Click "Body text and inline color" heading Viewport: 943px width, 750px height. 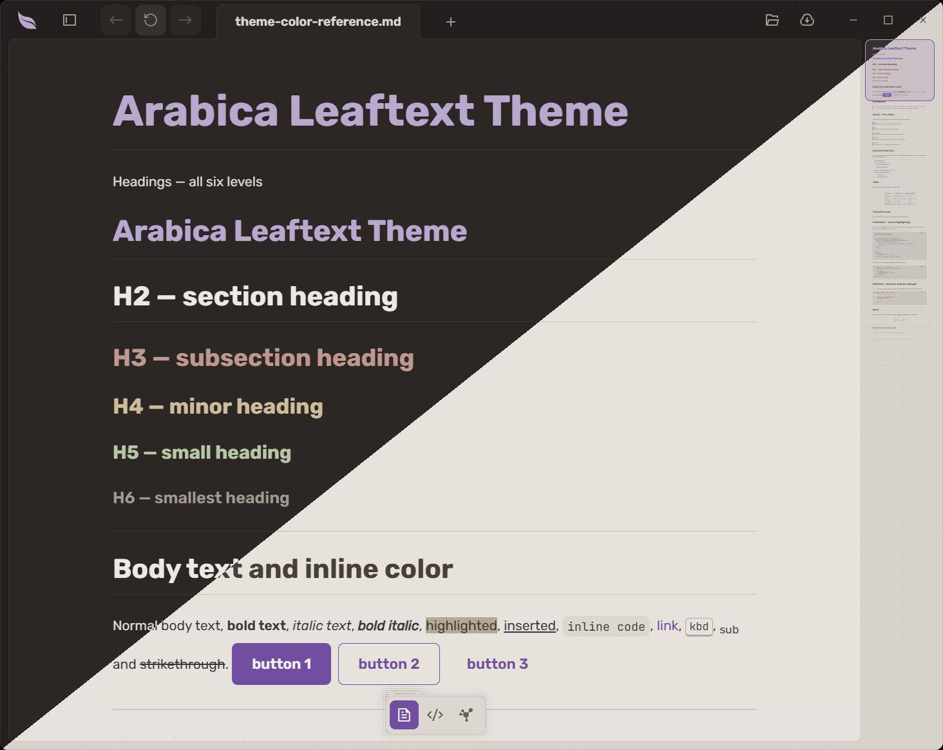tap(283, 569)
